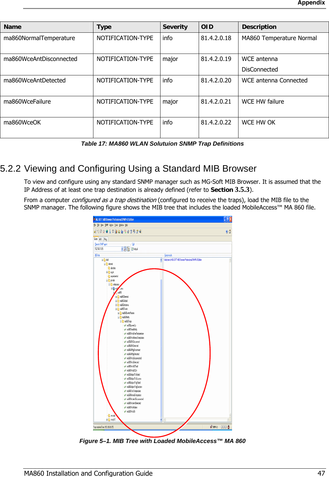
Task: Switch to the MIB tab
Action: pos(100,239)
